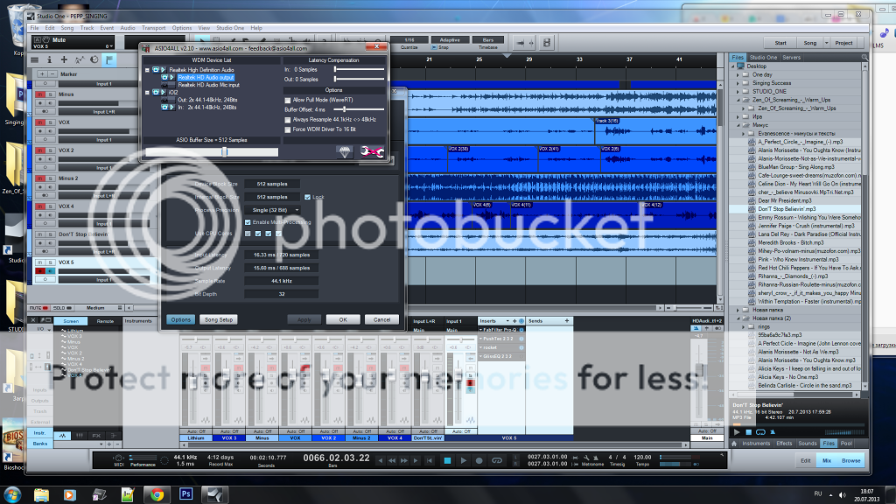Click the Return to Zero transport button
This screenshot has height=504, width=896.
coord(429,460)
